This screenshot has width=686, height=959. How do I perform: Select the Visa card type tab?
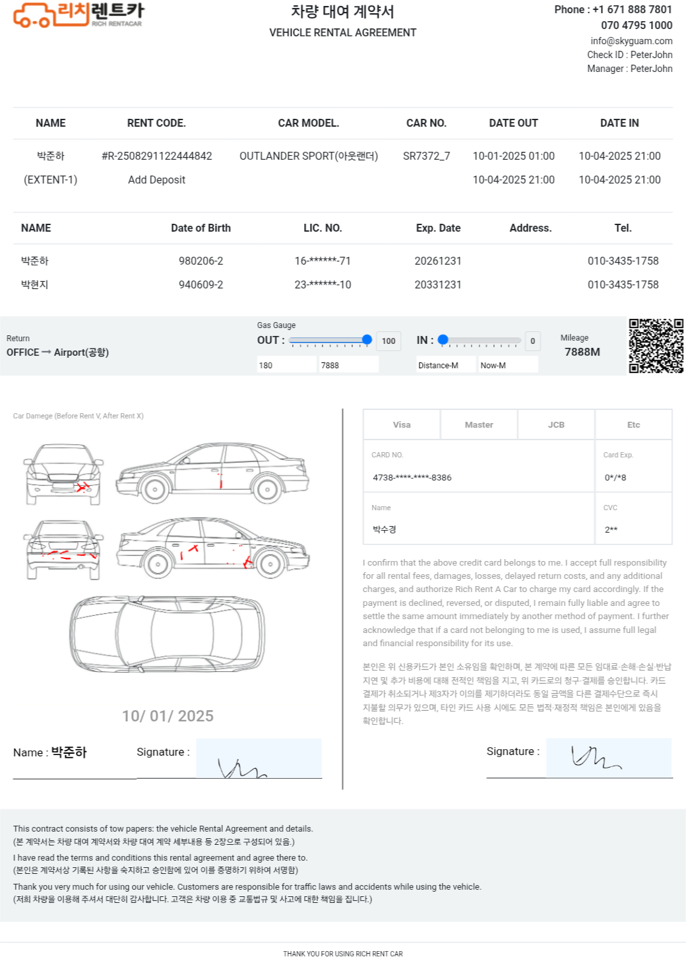coord(402,424)
